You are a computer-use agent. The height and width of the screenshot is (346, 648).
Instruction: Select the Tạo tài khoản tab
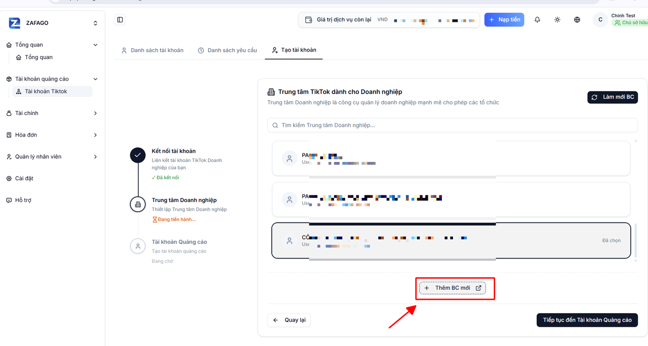(x=294, y=50)
